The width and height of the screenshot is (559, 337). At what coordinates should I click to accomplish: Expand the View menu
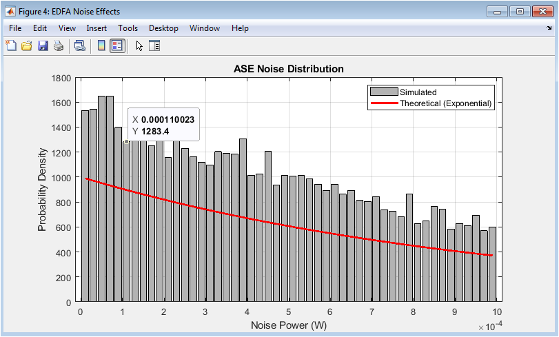pyautogui.click(x=67, y=28)
